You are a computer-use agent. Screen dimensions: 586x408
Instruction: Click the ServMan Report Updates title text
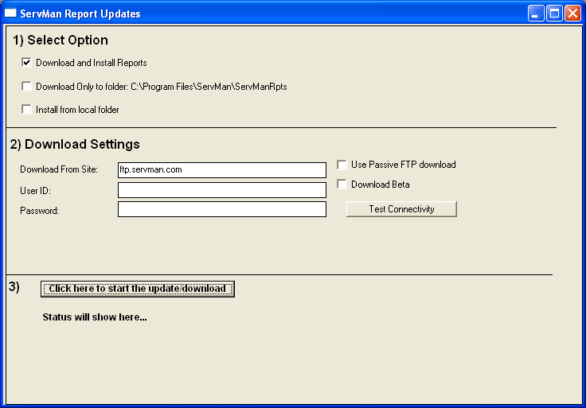click(80, 14)
